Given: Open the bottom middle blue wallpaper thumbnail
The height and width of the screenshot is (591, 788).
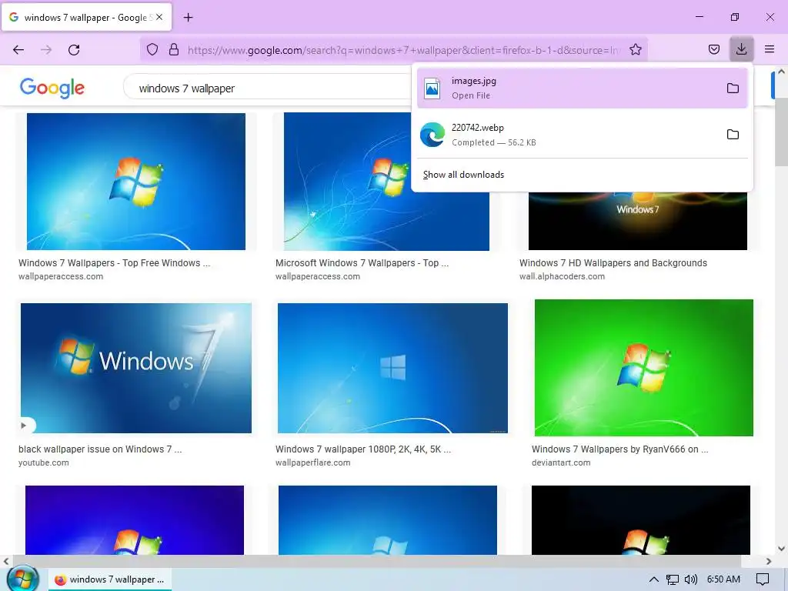Looking at the screenshot, I should coord(388,520).
